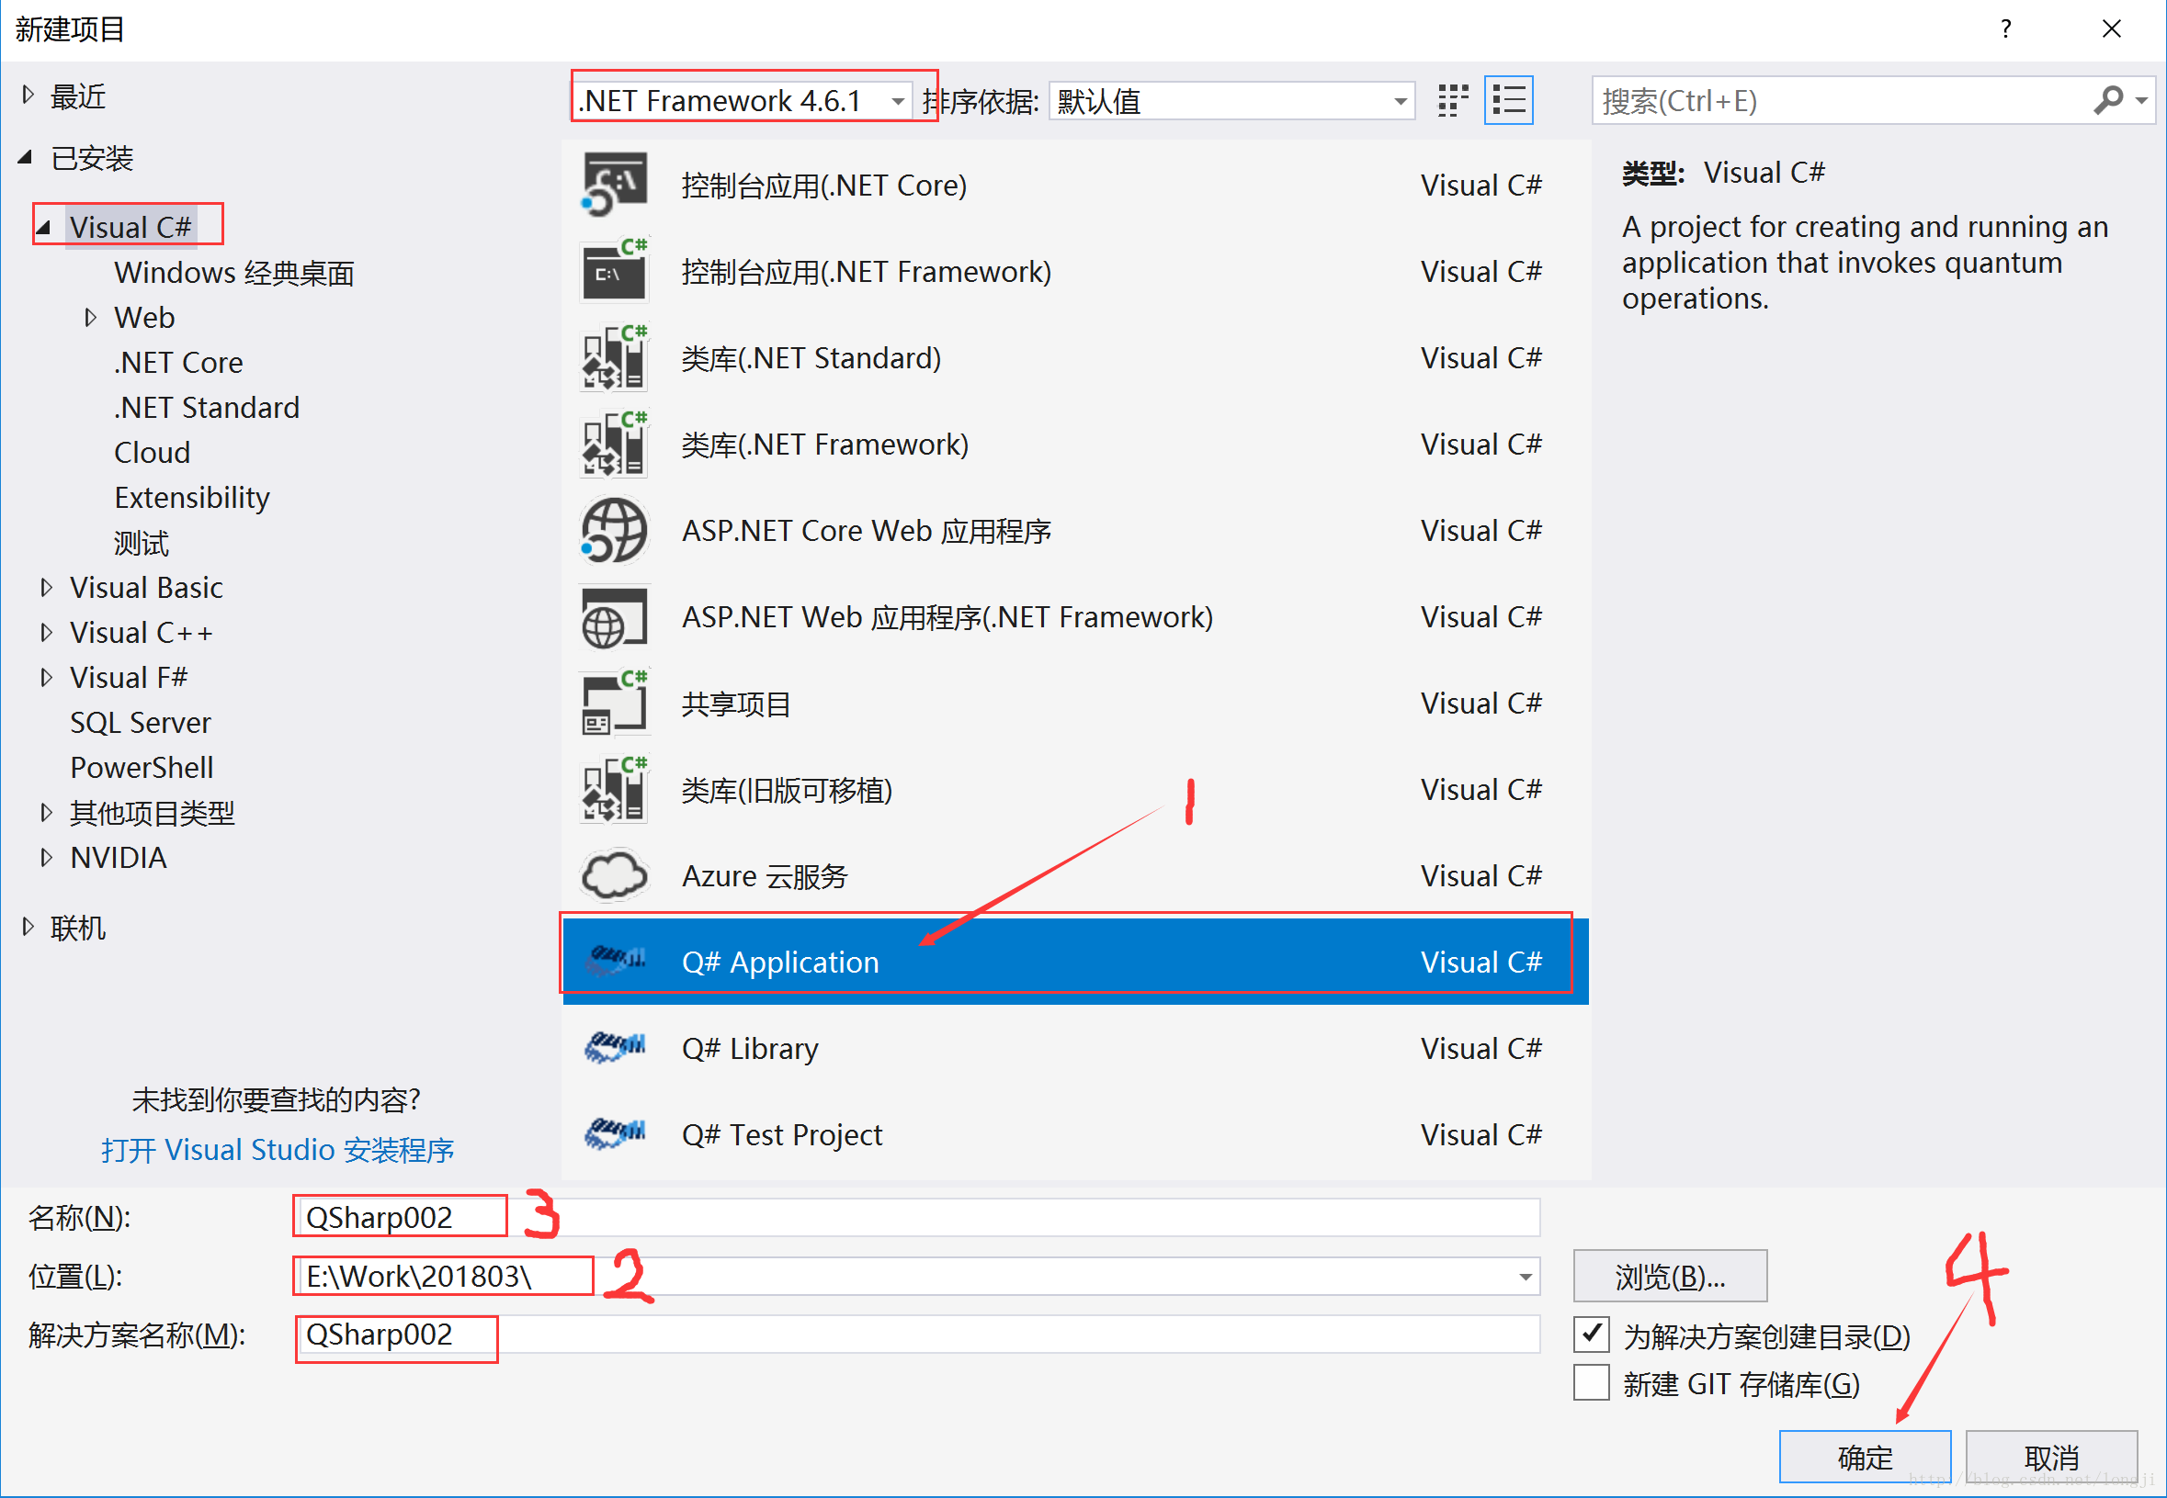Open the .NET Framework version dropdown
2167x1498 pixels.
coord(899,101)
